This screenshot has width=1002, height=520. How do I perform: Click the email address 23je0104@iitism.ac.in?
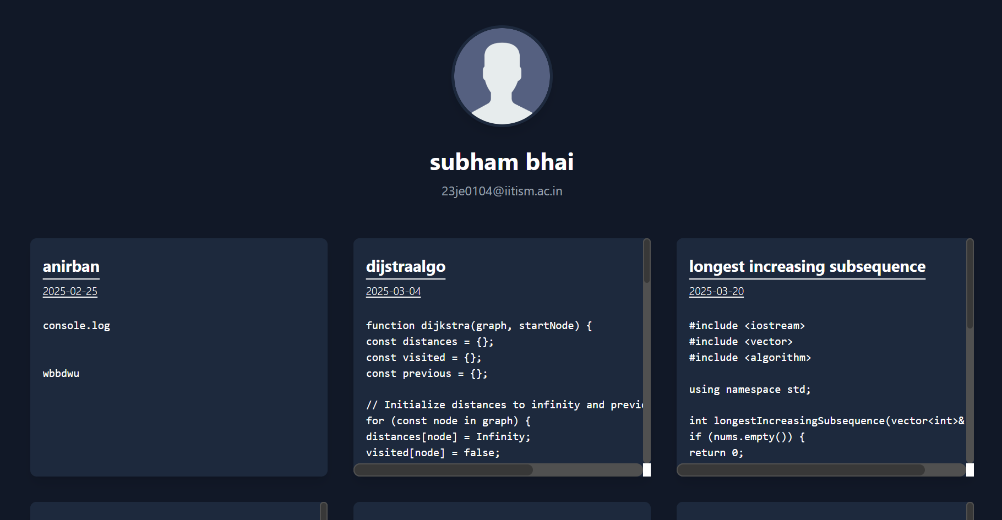[502, 191]
